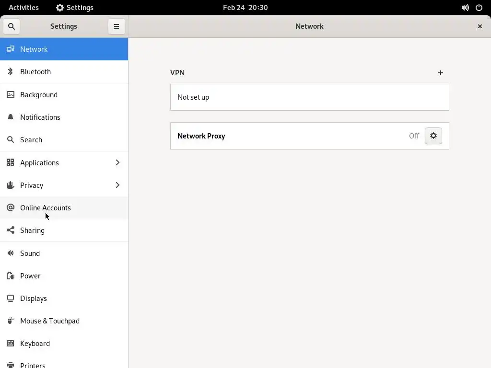Viewport: 491px width, 368px height.
Task: Open Online Accounts label
Action: (46, 208)
